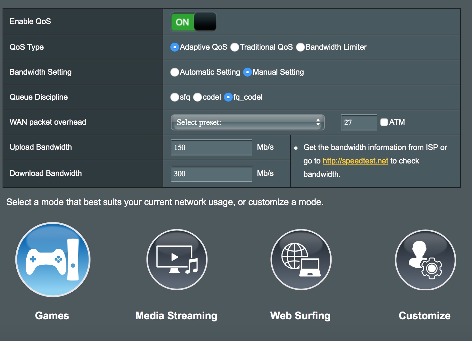The height and width of the screenshot is (341, 472).
Task: Select the Games mode icon
Action: point(53,259)
